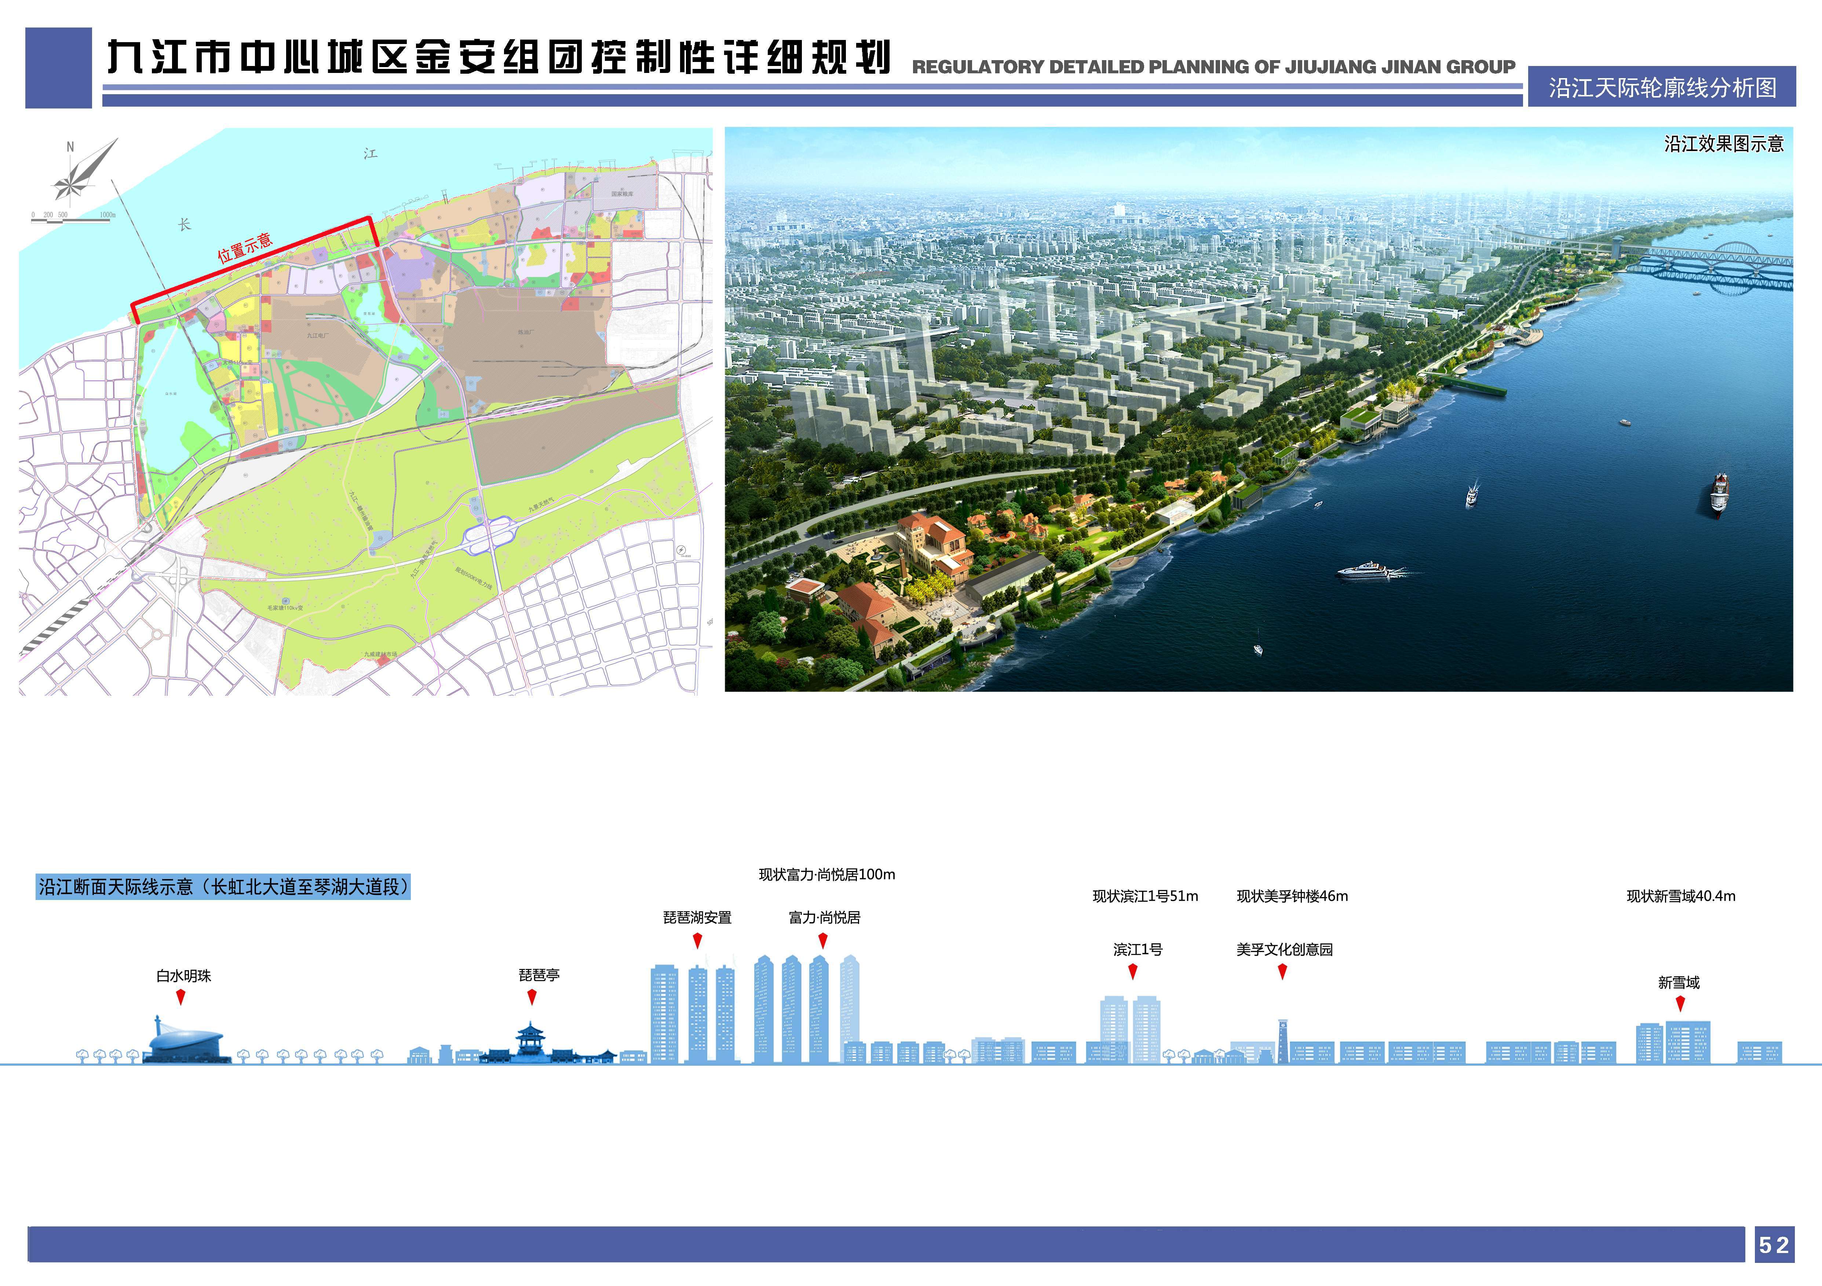Screen dimensions: 1822x1286
Task: Click the red marker below 滨江1号
Action: (x=1133, y=971)
